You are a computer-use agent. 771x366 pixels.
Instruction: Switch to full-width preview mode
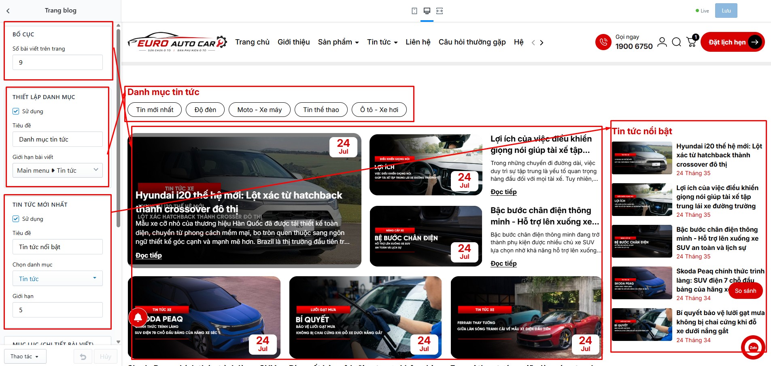pyautogui.click(x=440, y=11)
